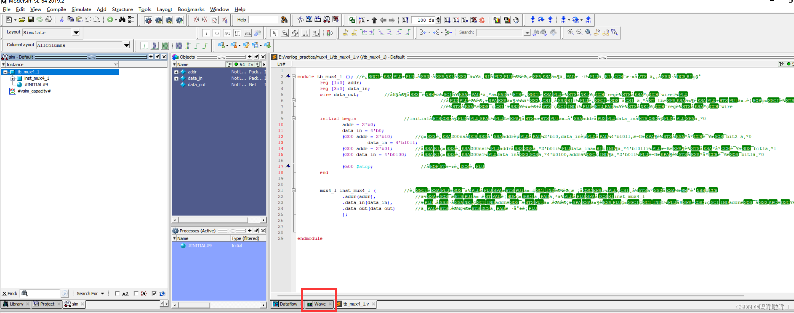Toggle the match case Aa checkbox
This screenshot has width=794, height=313.
[x=117, y=293]
